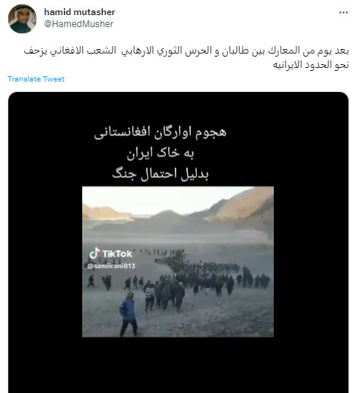Open the hamid mutasher display name
The height and width of the screenshot is (393, 359).
(79, 12)
